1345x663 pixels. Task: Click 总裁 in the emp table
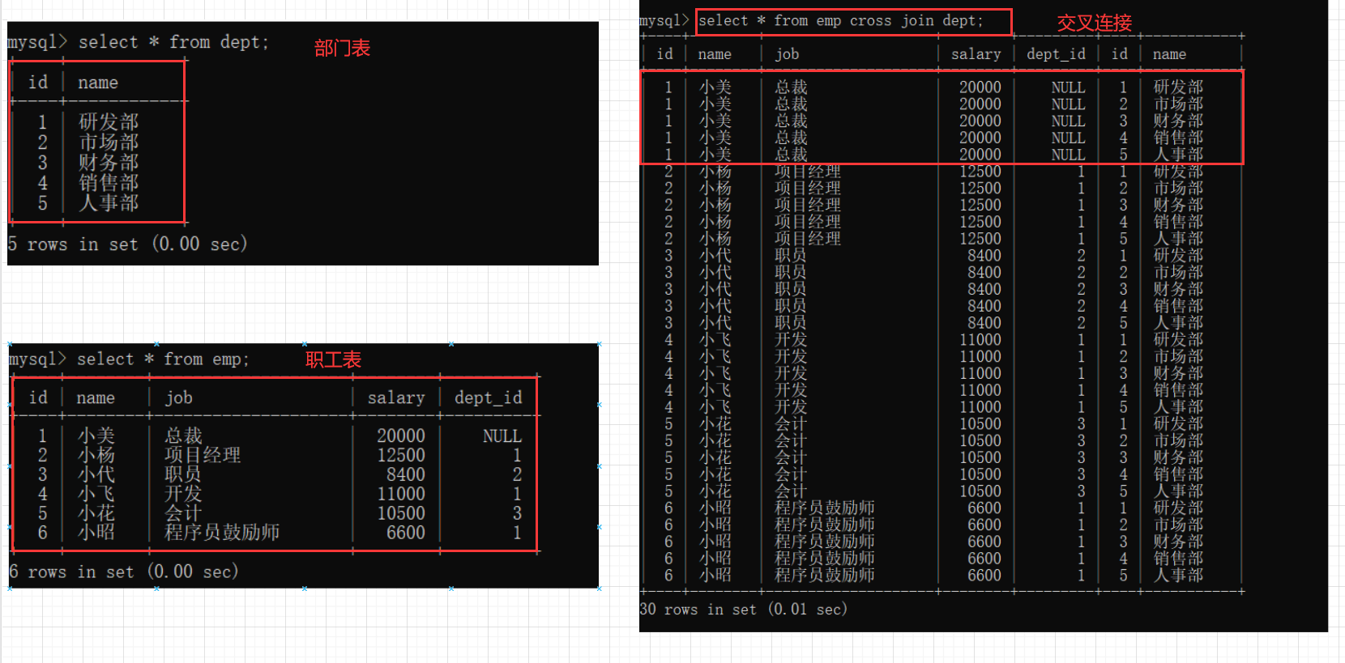(x=183, y=436)
